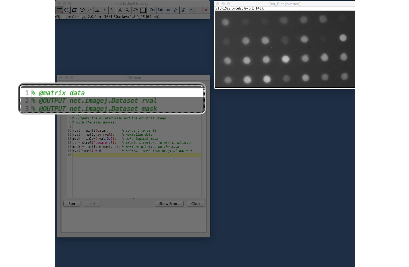Click the Dot_Blot inverted image window
Viewport: 409px width, 267px height.
pos(285,49)
